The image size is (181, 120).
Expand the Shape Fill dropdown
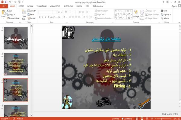(151, 11)
